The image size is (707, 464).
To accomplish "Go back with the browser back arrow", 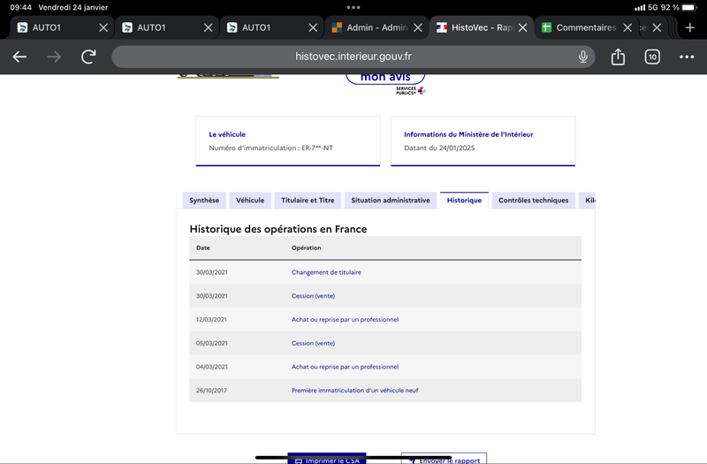I will [19, 57].
